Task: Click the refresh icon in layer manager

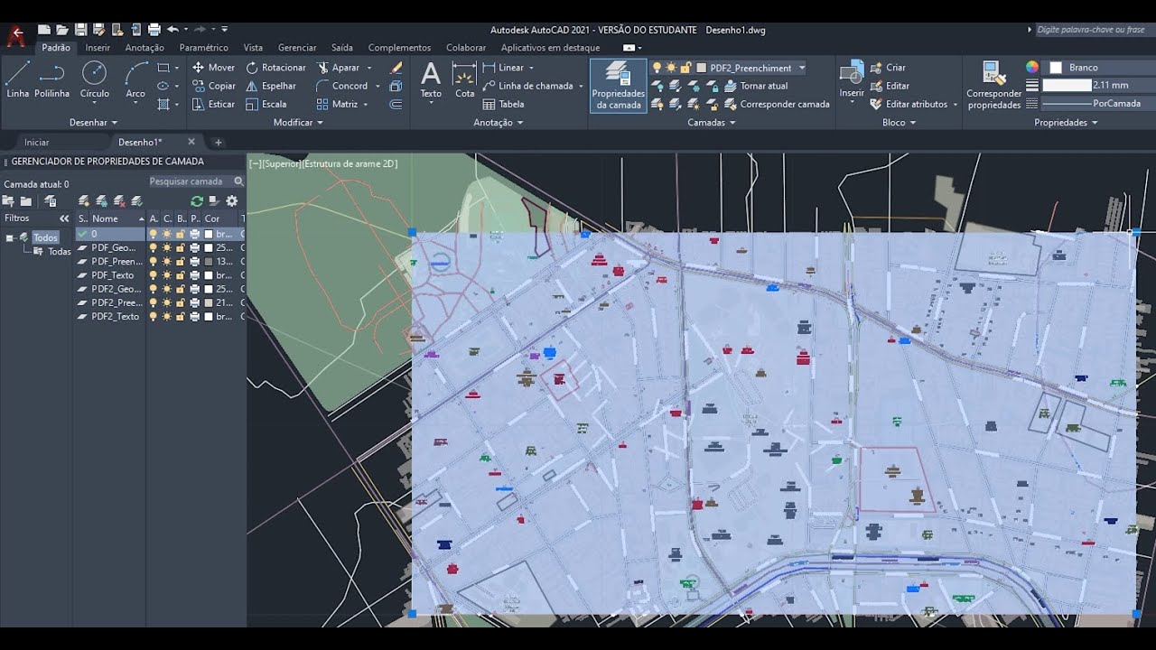Action: [x=197, y=200]
